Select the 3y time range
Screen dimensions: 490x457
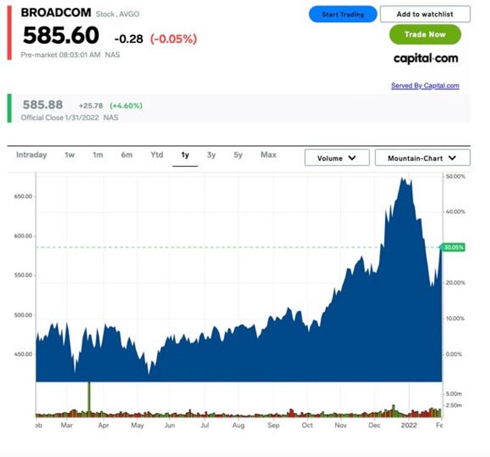[211, 155]
